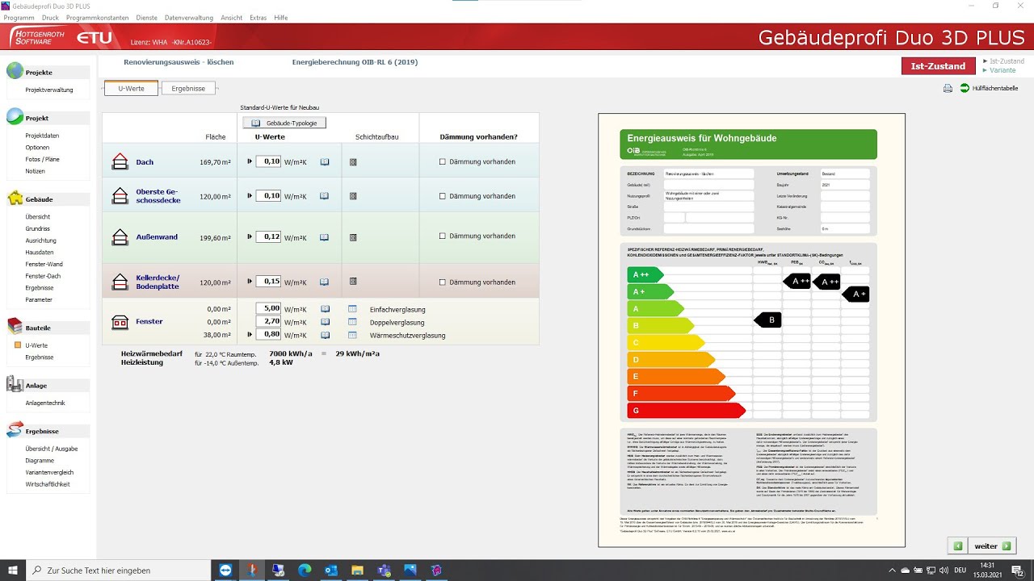Click the arrow marker before Oberste Geschossdecke U-value
1034x581 pixels.
coord(250,195)
